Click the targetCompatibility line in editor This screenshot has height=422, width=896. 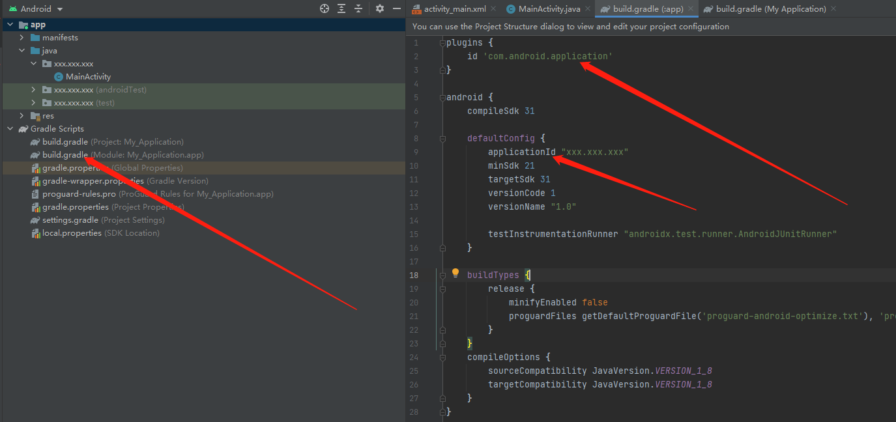tap(600, 385)
